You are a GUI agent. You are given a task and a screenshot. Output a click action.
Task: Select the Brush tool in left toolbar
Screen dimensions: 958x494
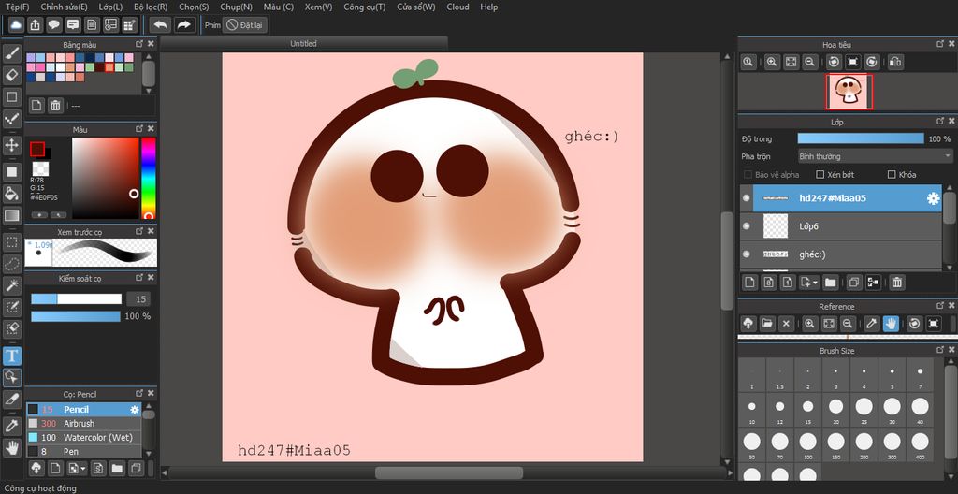click(12, 54)
